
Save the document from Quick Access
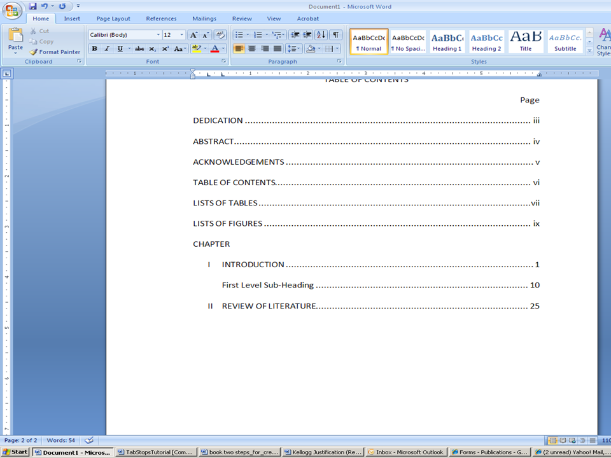[32, 6]
